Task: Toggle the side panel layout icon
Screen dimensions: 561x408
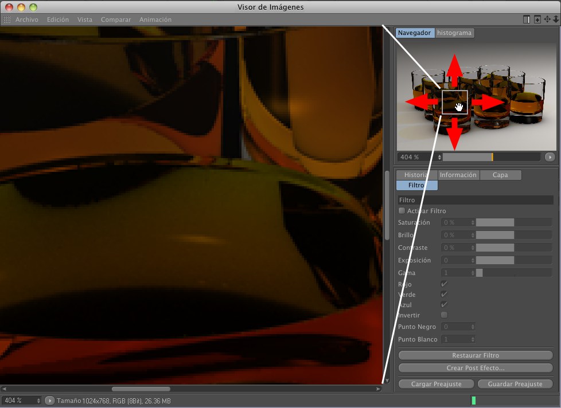Action: point(527,19)
